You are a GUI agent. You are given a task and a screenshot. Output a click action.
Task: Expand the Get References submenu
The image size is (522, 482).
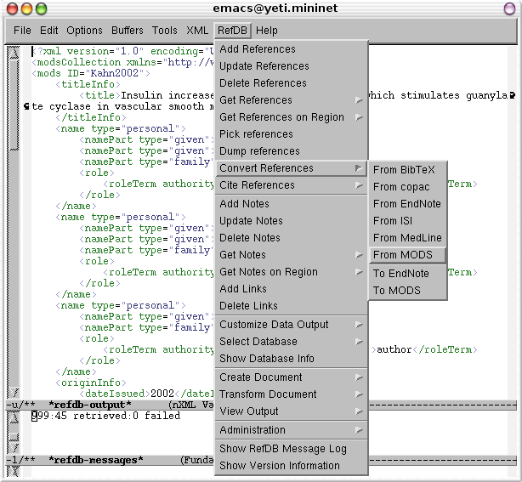tap(292, 99)
